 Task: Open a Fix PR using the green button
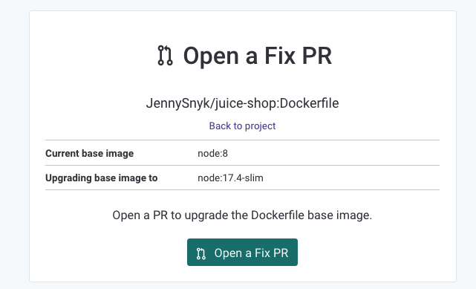click(242, 253)
